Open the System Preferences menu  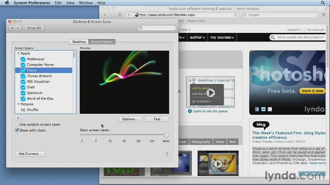[32, 3]
